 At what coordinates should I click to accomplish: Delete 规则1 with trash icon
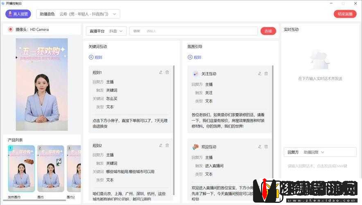167,72
